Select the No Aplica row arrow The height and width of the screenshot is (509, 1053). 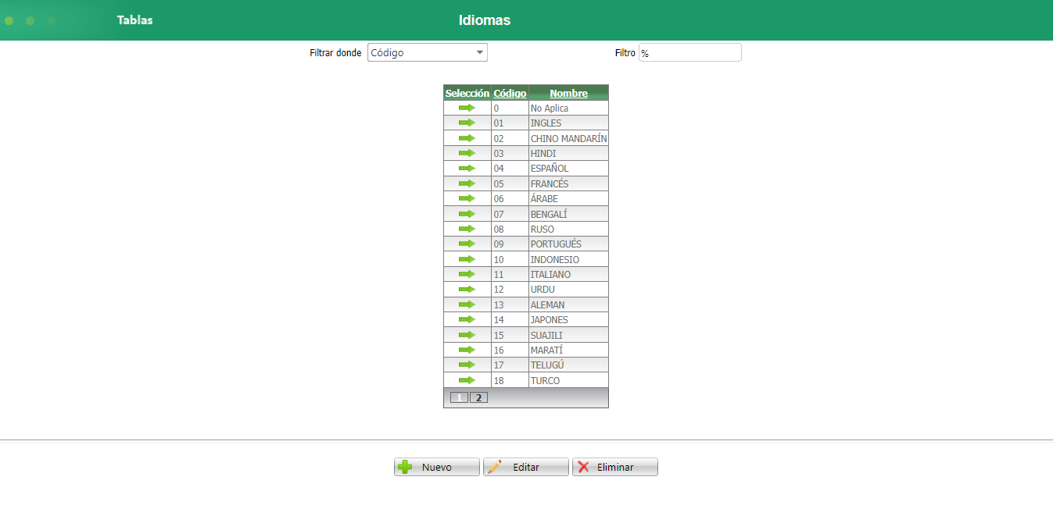pyautogui.click(x=467, y=108)
